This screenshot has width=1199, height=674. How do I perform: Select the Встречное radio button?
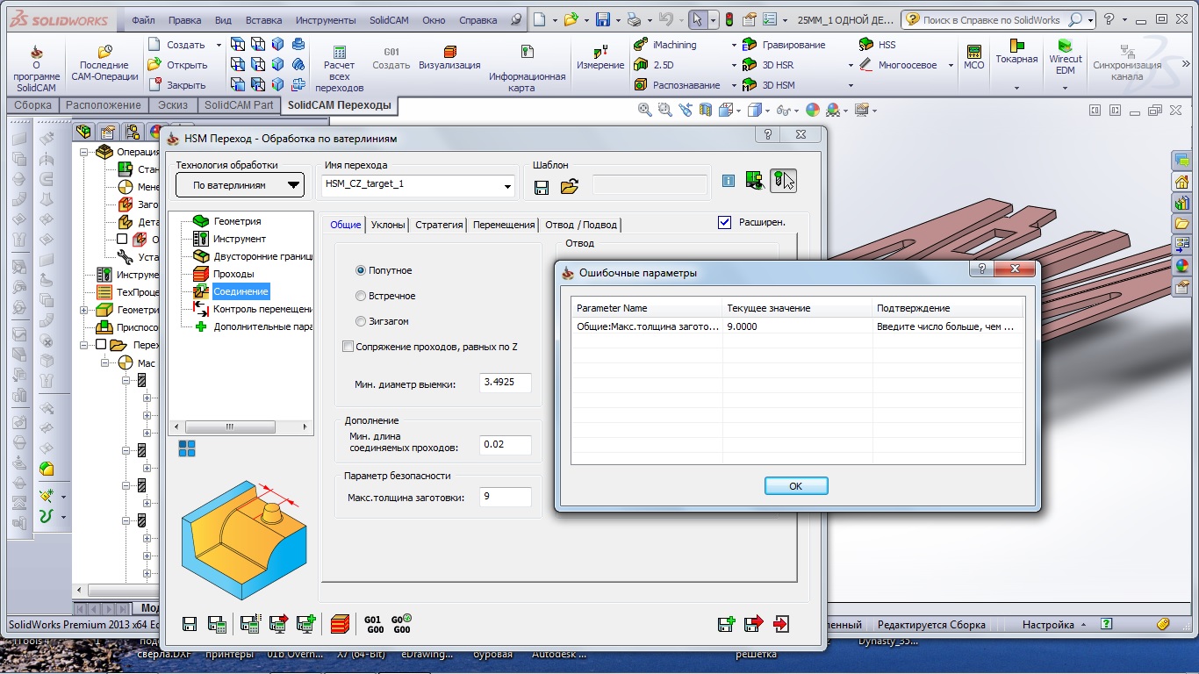(x=361, y=297)
